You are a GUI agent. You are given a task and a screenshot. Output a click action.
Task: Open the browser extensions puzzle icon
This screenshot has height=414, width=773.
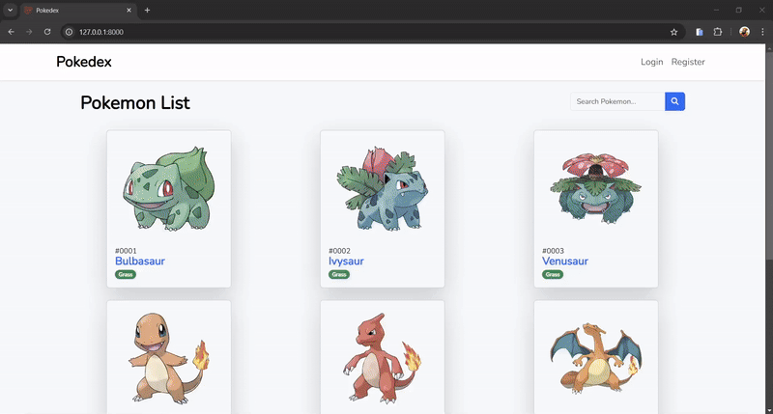718,32
